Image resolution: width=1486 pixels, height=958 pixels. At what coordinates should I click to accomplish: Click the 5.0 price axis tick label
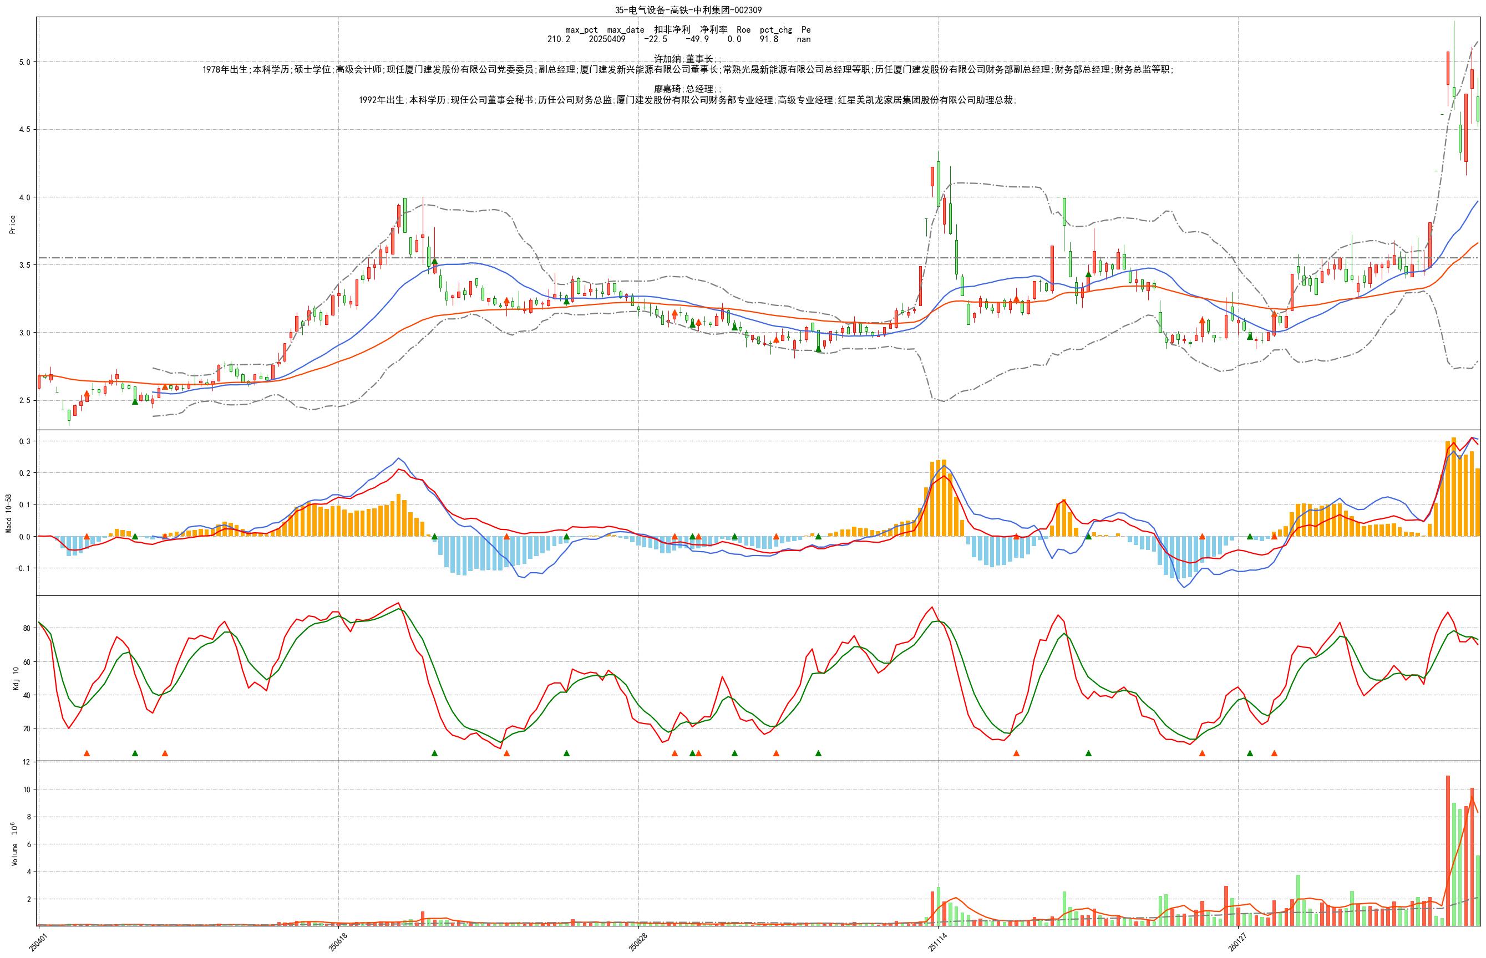25,62
